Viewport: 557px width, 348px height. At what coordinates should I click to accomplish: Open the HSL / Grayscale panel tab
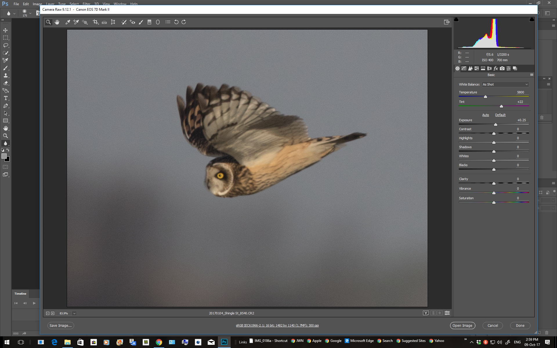pos(477,68)
